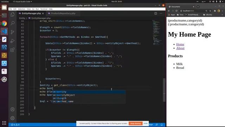Open Google Chrome from the Ubuntu dock
225x127 pixels.
coord(4,23)
